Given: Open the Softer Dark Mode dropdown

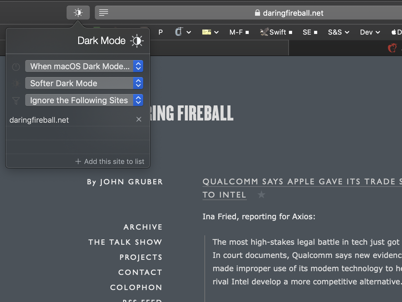Looking at the screenshot, I should coord(84,83).
